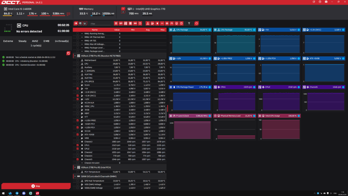Sort by the Max column header

[x=162, y=30]
